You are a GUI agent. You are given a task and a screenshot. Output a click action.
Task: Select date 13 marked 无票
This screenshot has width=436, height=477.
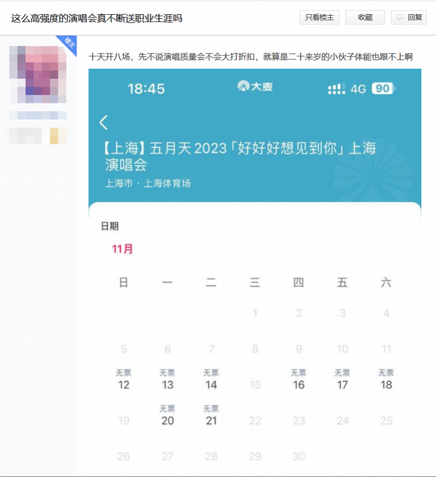point(167,380)
